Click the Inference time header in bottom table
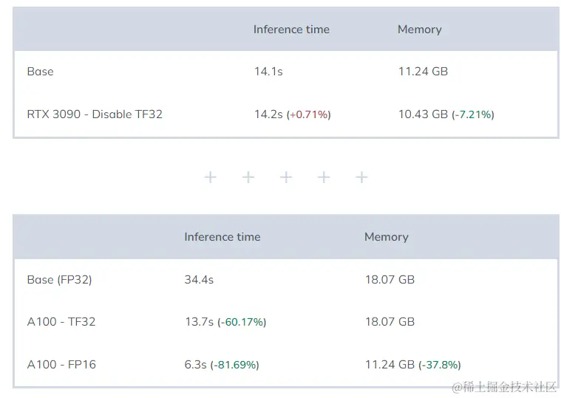The image size is (561, 398). click(222, 237)
